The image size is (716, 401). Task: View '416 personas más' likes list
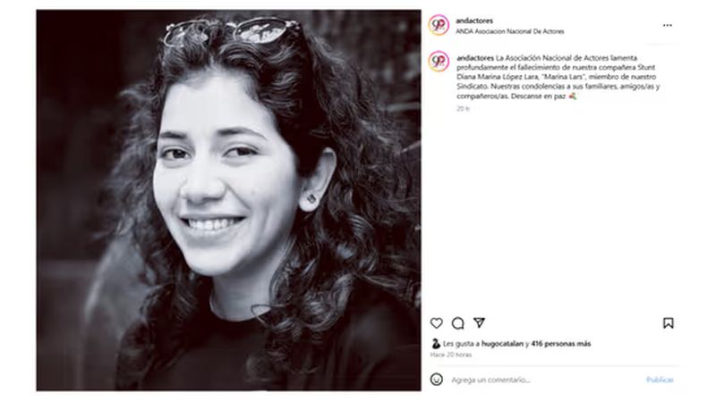[561, 344]
